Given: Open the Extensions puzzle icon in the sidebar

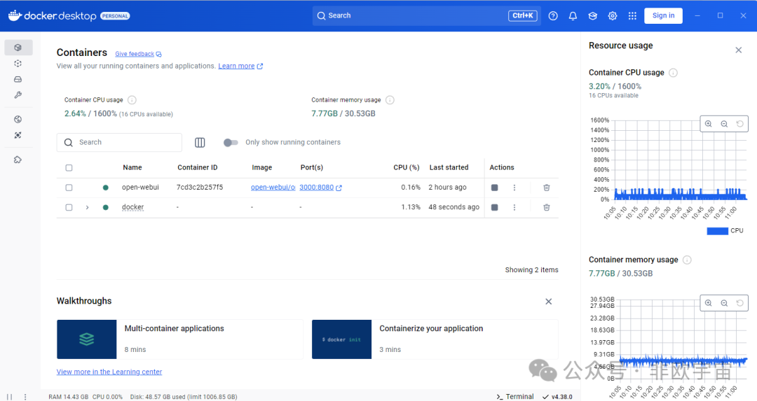Looking at the screenshot, I should click(x=18, y=160).
